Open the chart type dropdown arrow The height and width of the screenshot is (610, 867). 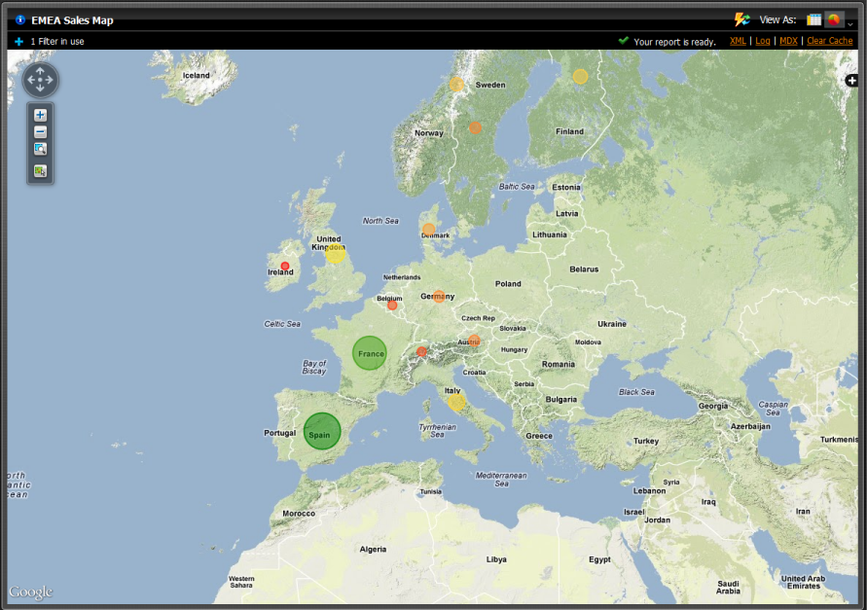[850, 23]
